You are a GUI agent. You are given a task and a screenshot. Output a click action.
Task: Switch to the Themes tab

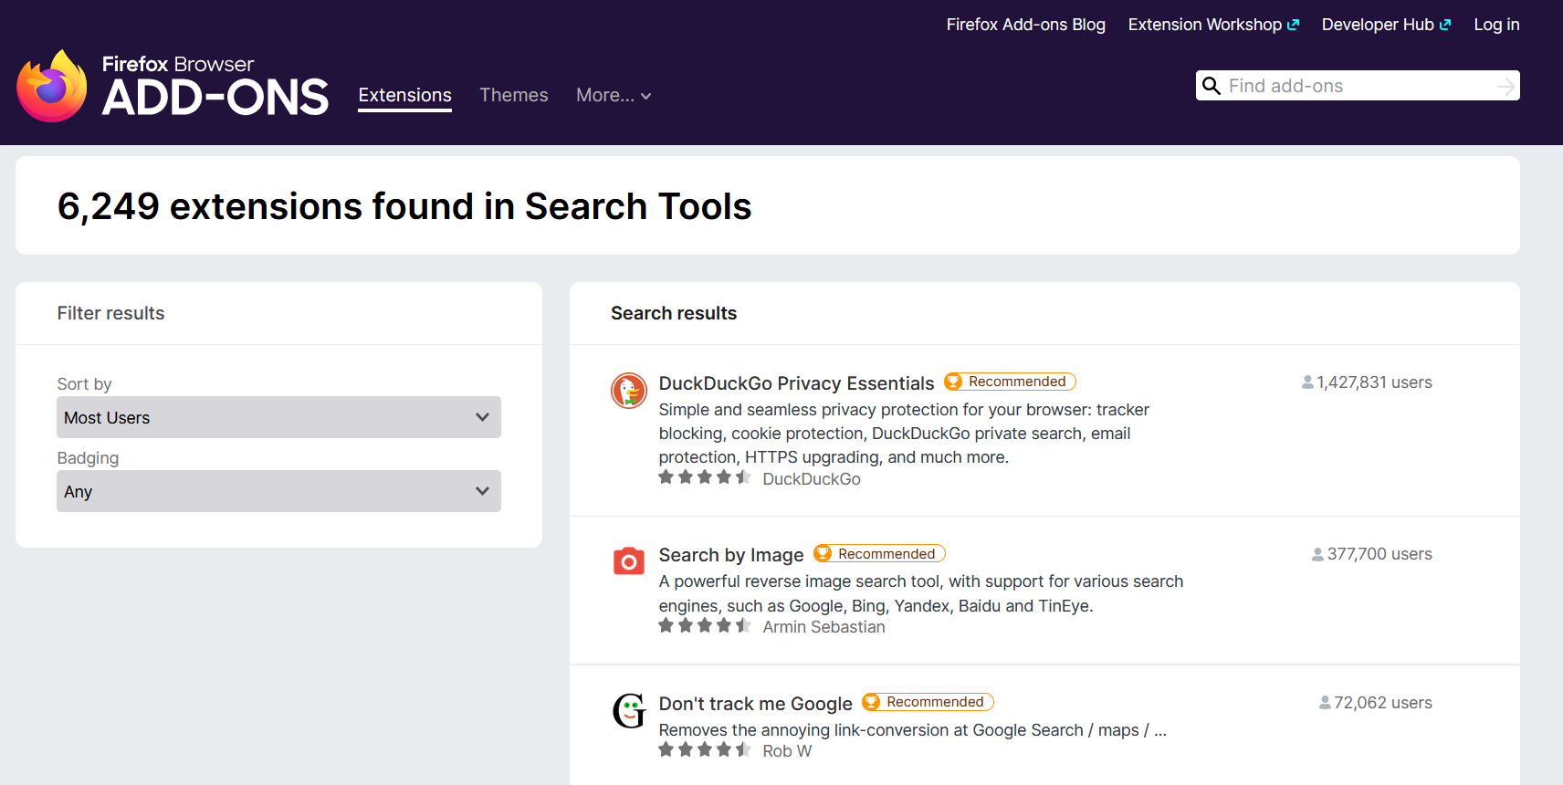point(514,95)
